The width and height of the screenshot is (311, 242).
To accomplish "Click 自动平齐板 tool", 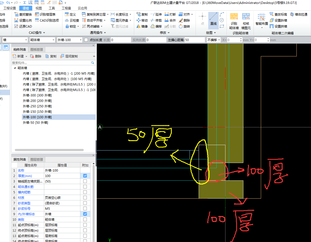I will pos(94,21).
